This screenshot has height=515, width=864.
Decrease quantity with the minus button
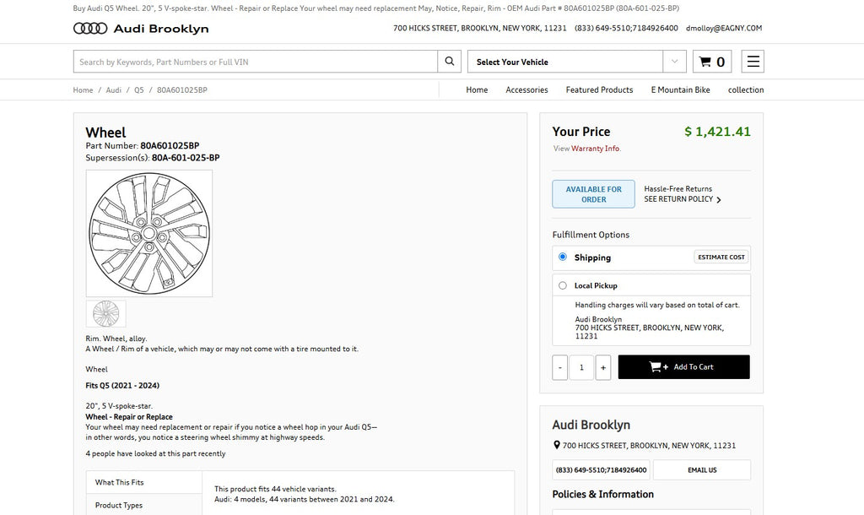point(560,367)
